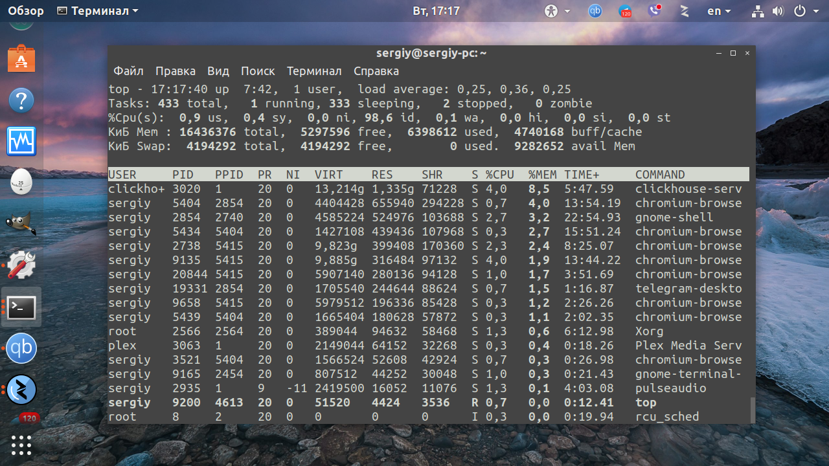Click the Обзор activities button
Screen dimensions: 829x466
26,11
